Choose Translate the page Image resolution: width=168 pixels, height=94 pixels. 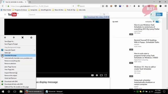click(x=18, y=55)
